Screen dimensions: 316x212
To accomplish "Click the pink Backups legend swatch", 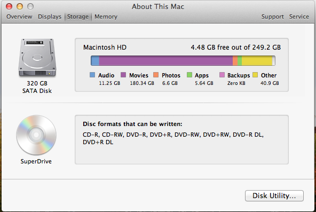I will pos(222,75).
